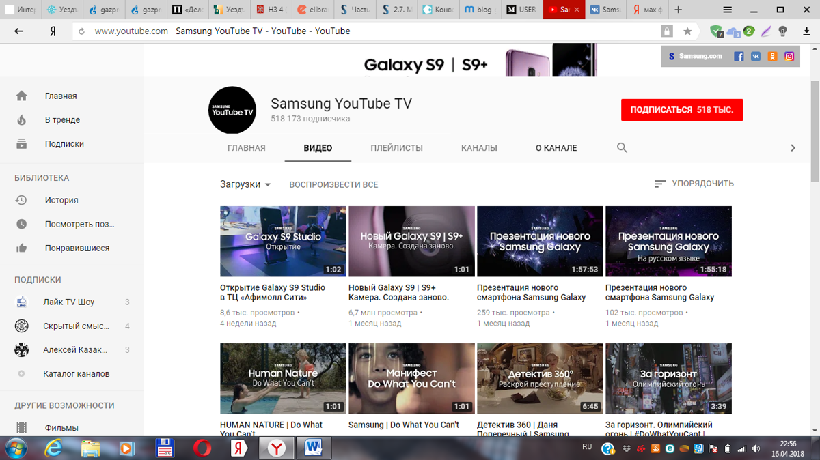Open a new browser tab
820x460 pixels.
pos(679,10)
